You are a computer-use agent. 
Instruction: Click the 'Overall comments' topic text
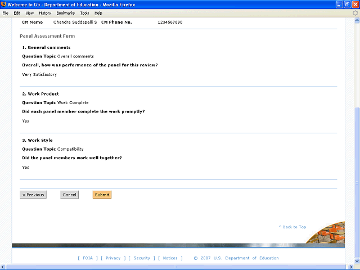pyautogui.click(x=75, y=56)
